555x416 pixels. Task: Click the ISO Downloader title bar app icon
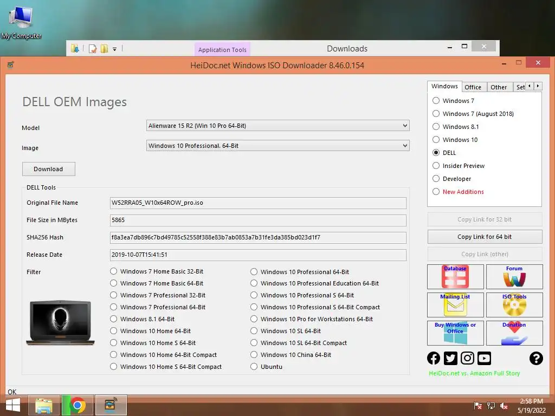(x=11, y=65)
